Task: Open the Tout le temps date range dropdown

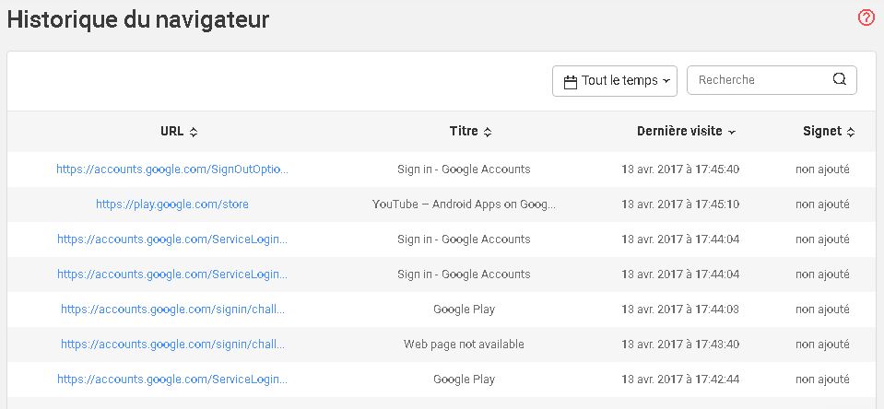Action: pyautogui.click(x=615, y=80)
